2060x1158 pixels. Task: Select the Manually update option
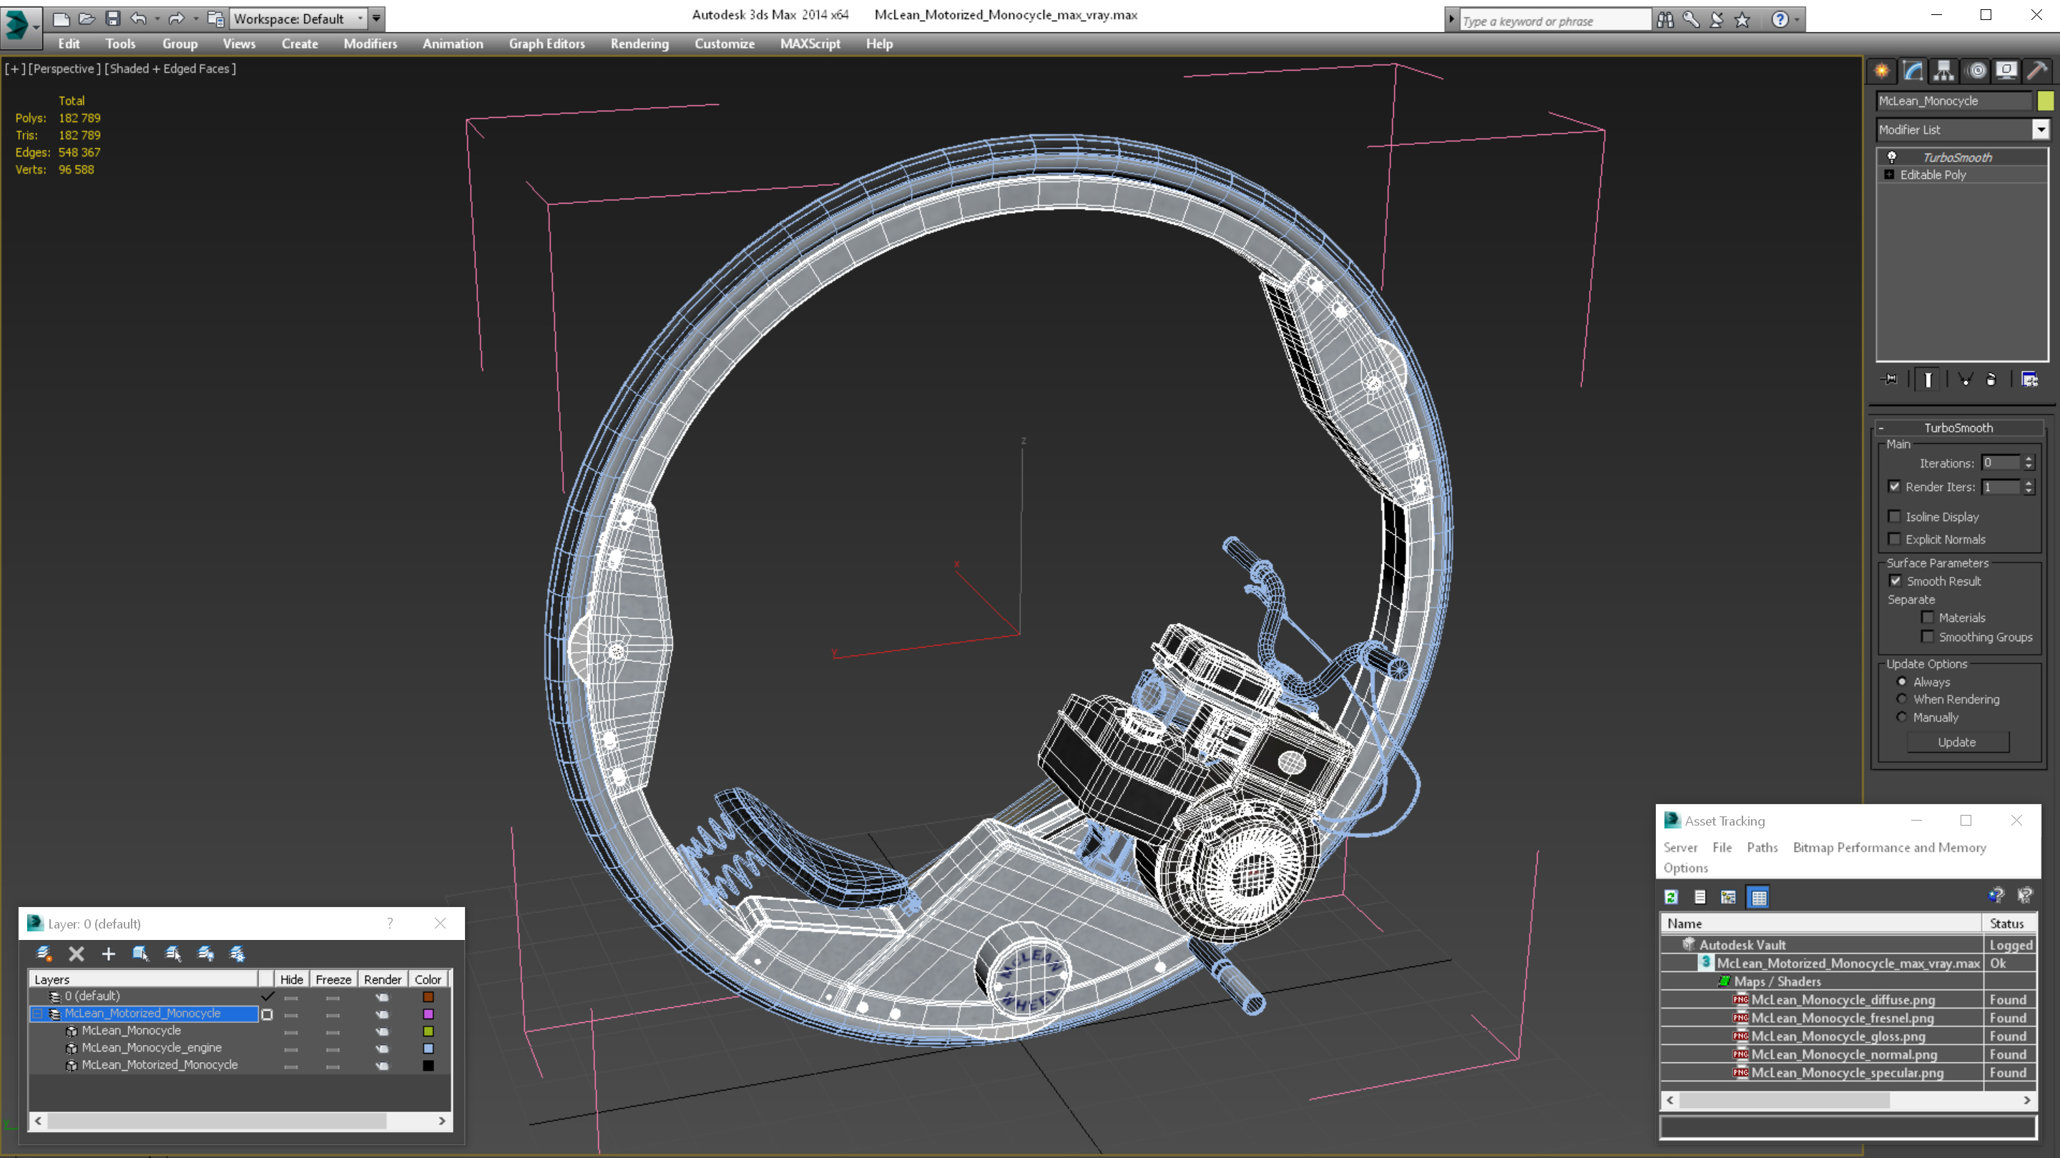1902,717
